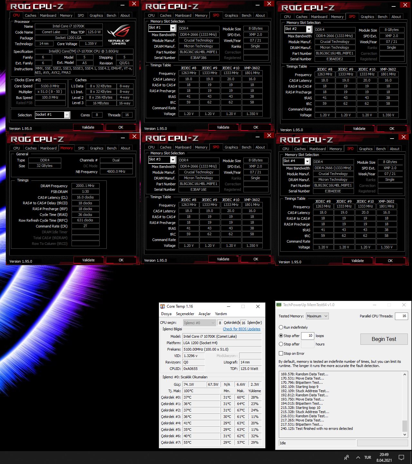
Task: Select the Run indefinitely option
Action: click(281, 327)
